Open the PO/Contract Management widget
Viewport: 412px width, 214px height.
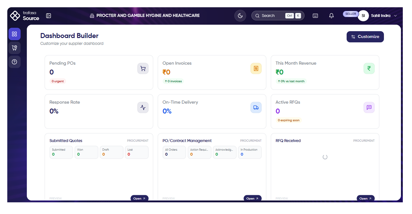tap(253, 198)
